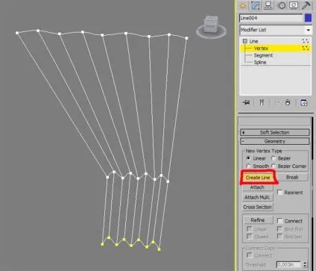Click Remove Modifier trash icon
This screenshot has width=316, height=271.
pyautogui.click(x=288, y=102)
